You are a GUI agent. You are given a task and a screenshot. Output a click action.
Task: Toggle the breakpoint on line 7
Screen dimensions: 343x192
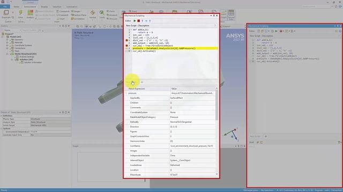tap(126, 46)
